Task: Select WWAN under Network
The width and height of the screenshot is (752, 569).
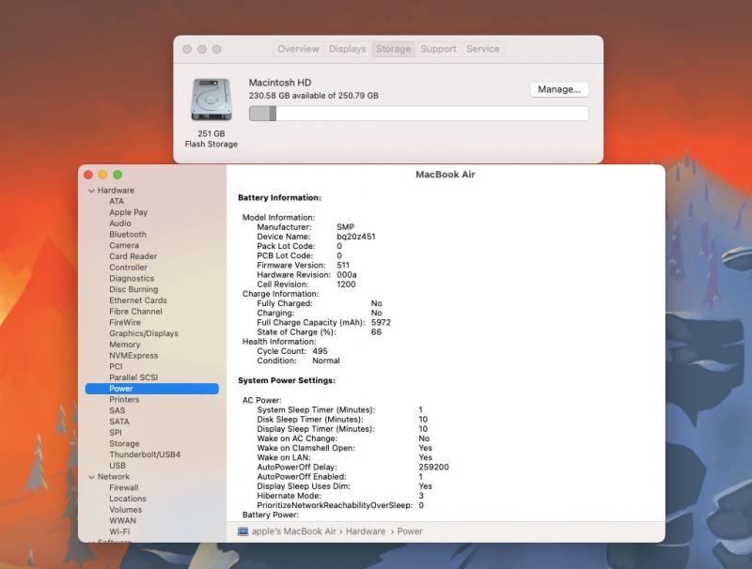Action: [x=122, y=520]
